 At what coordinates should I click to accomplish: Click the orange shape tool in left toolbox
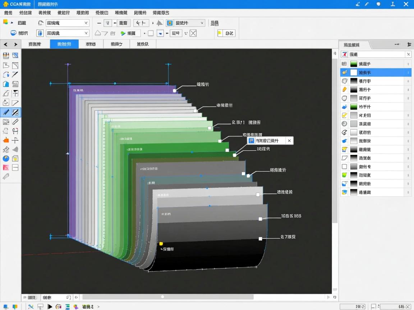pos(6,140)
